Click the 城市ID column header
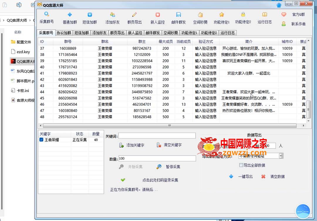Viewport: 317px width, 221px height. (287, 41)
